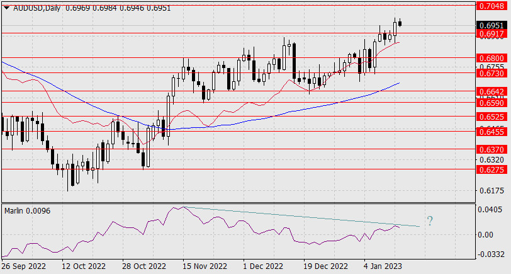
Task: Select the 0.6275 support level label
Action: [490, 169]
